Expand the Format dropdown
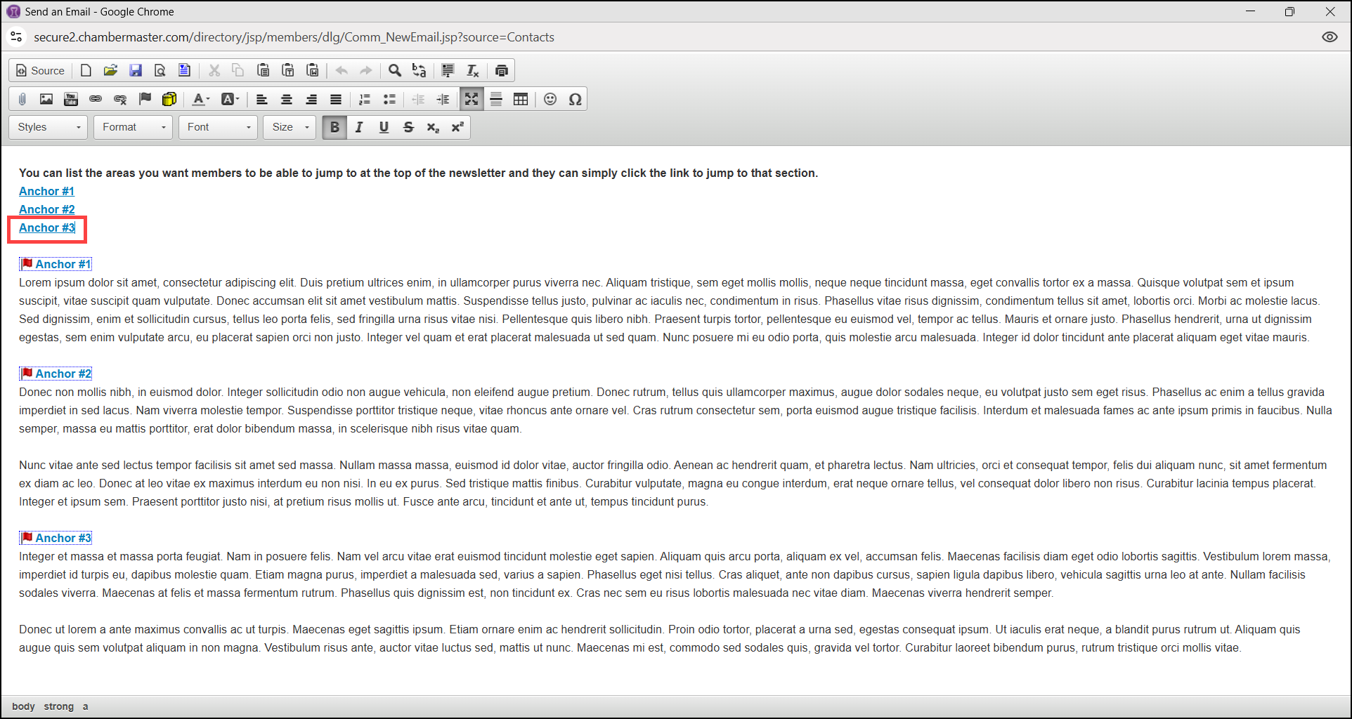The image size is (1352, 719). [134, 127]
